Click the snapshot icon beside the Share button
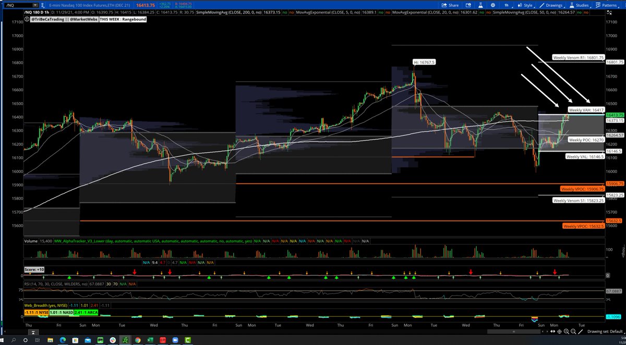The width and height of the screenshot is (626, 345). 468,5
